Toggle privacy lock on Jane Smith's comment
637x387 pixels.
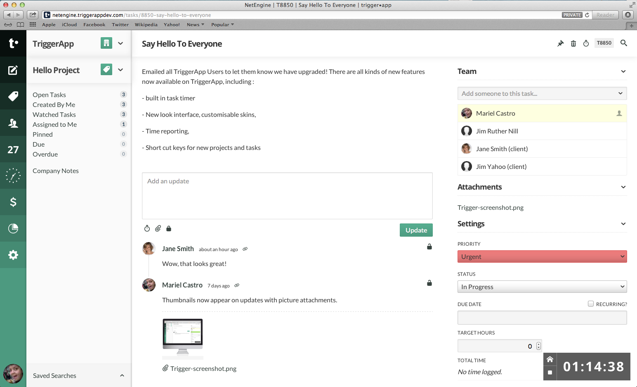pos(429,247)
